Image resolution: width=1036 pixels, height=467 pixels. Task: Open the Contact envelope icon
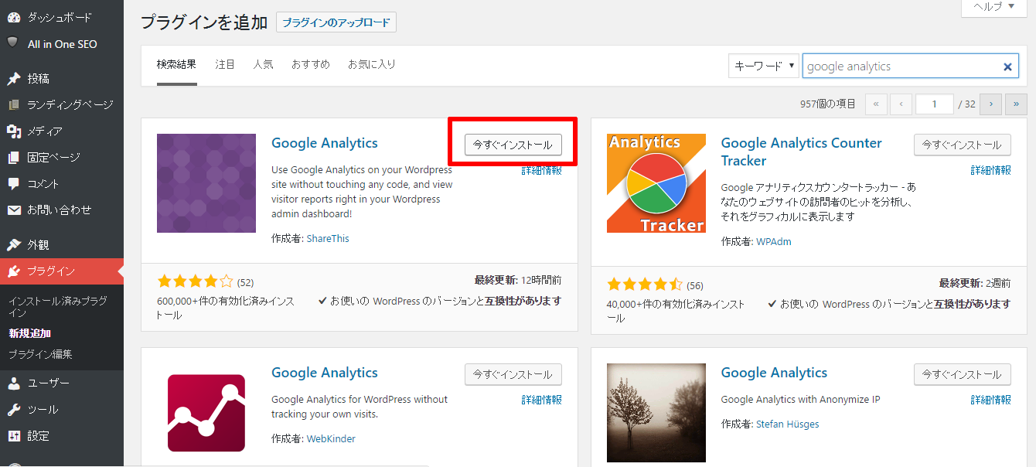coord(13,210)
